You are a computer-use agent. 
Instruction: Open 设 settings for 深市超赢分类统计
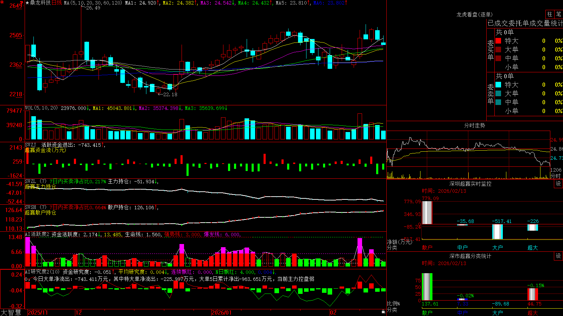point(558,256)
